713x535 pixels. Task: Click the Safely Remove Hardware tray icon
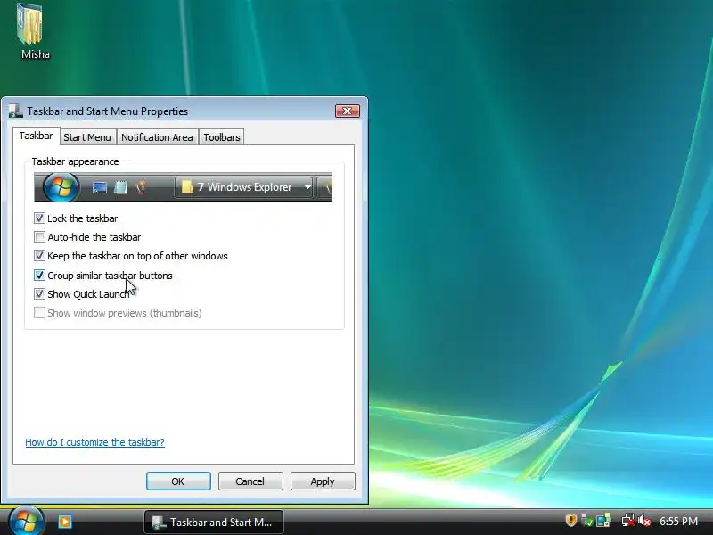(x=587, y=520)
